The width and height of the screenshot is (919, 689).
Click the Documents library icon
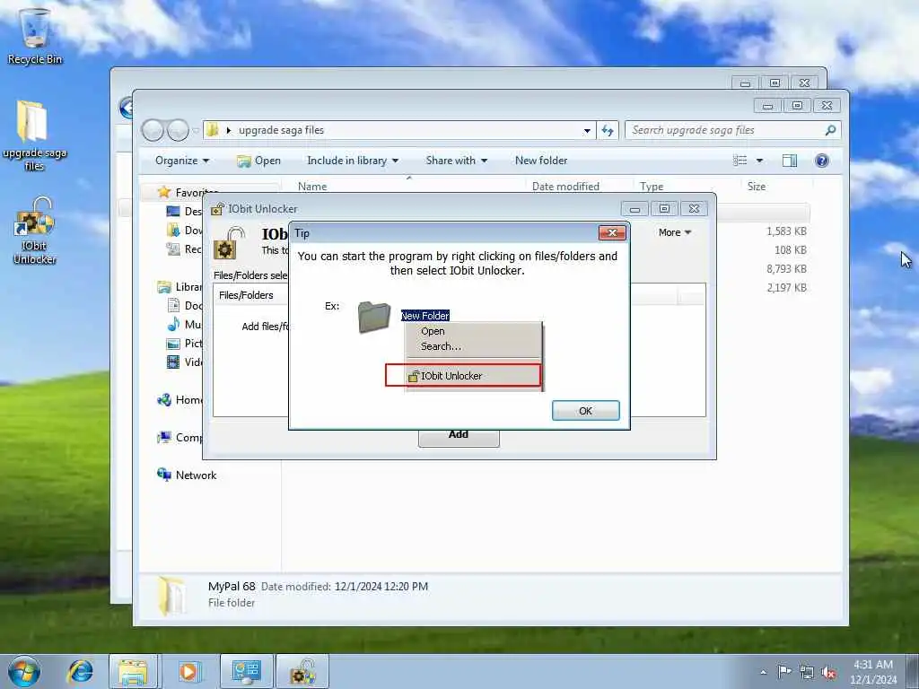pyautogui.click(x=173, y=305)
